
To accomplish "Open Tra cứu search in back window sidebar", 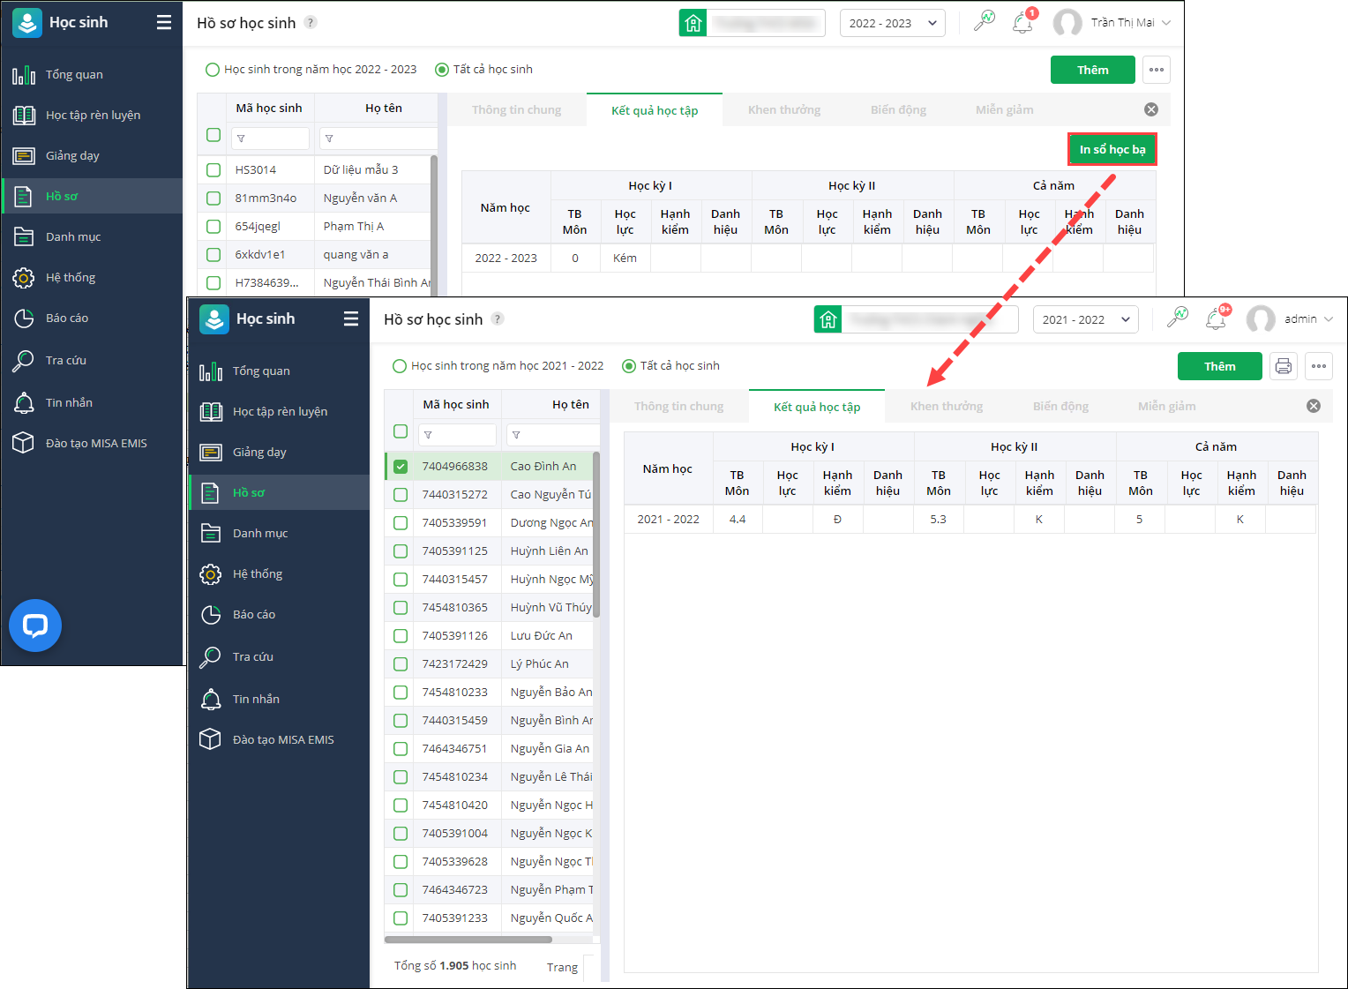I will point(24,361).
